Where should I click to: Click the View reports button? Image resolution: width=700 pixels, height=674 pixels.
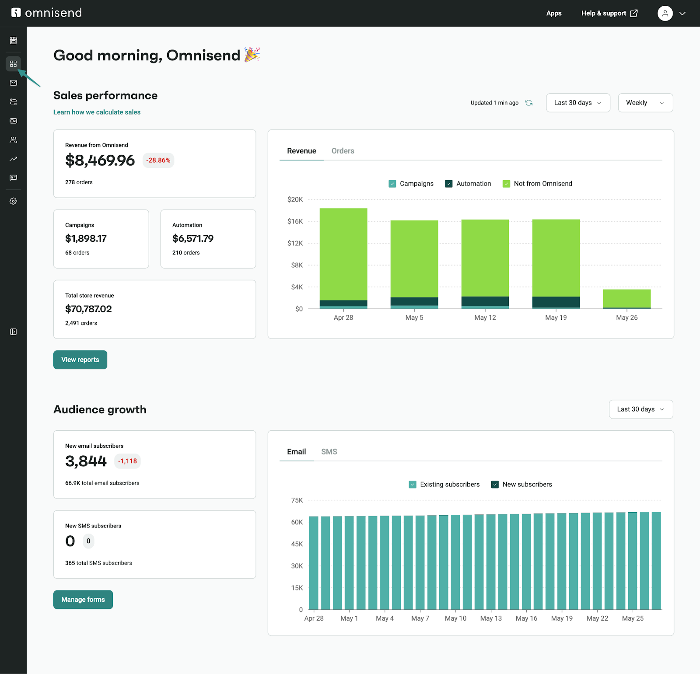tap(80, 360)
